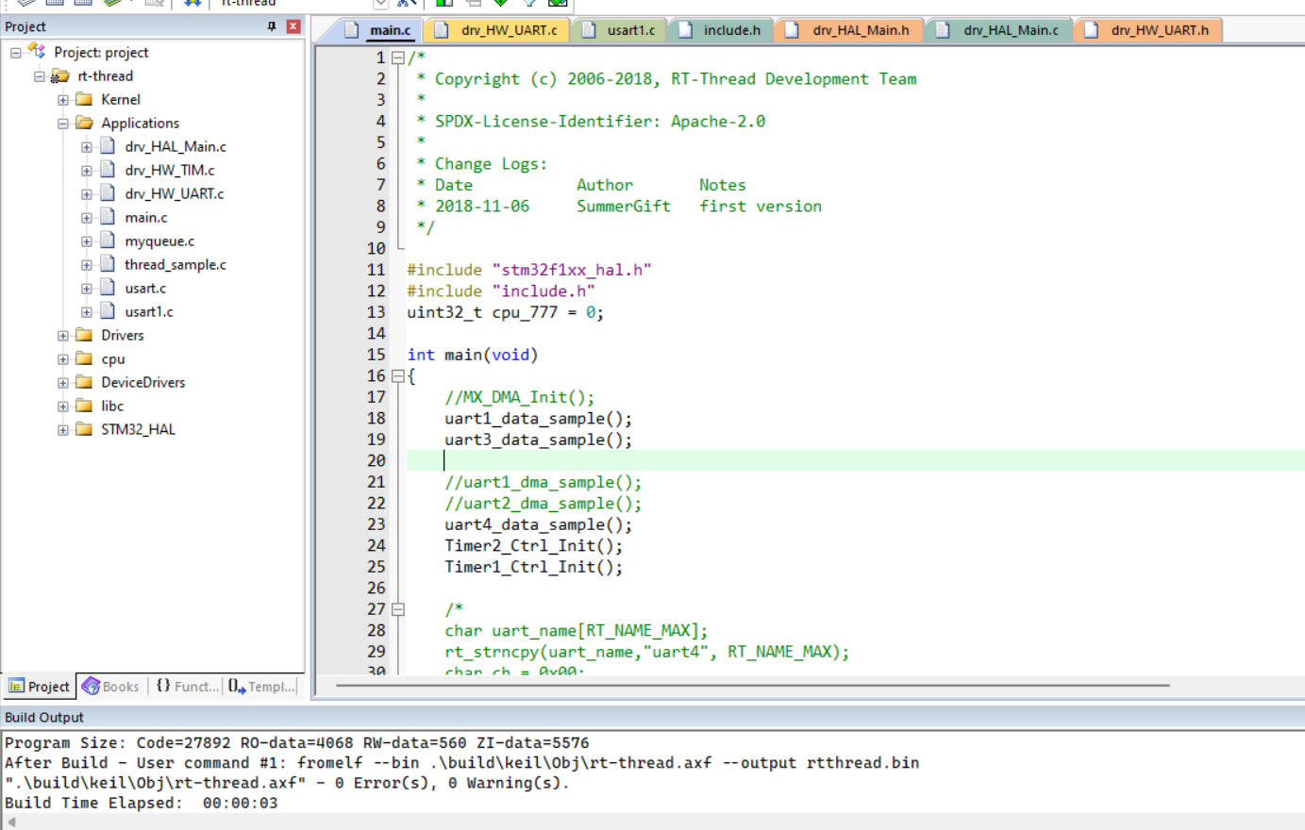Screen dimensions: 1305x830
Task: Click the file icon next to myqueue.c
Action: pyautogui.click(x=108, y=241)
